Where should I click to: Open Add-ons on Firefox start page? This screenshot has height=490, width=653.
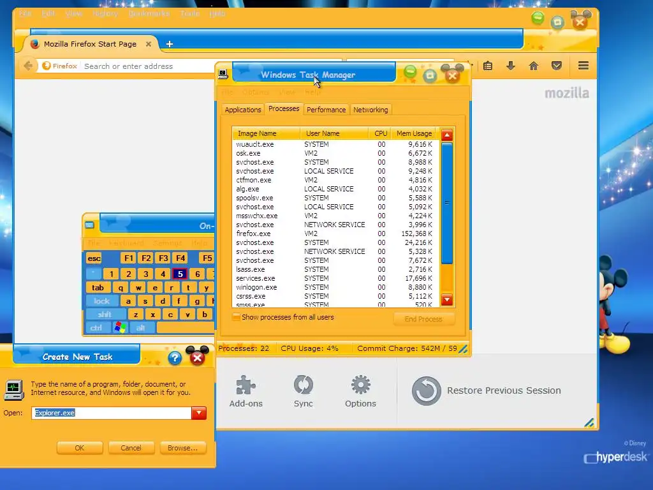click(246, 391)
